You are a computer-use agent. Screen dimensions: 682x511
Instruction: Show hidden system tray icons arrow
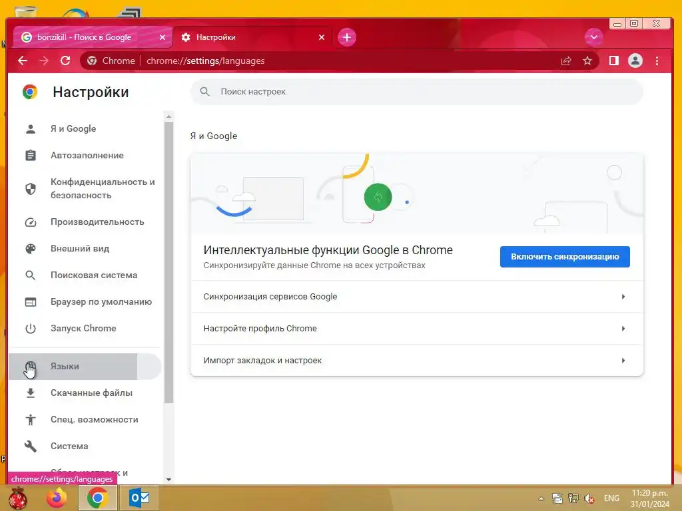[541, 498]
